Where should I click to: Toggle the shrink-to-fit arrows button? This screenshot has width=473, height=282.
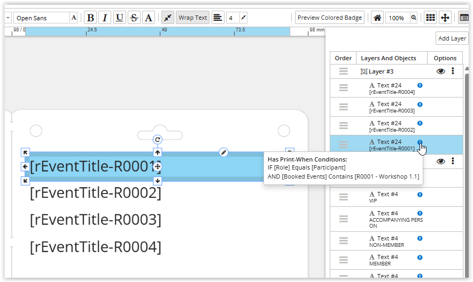(167, 18)
